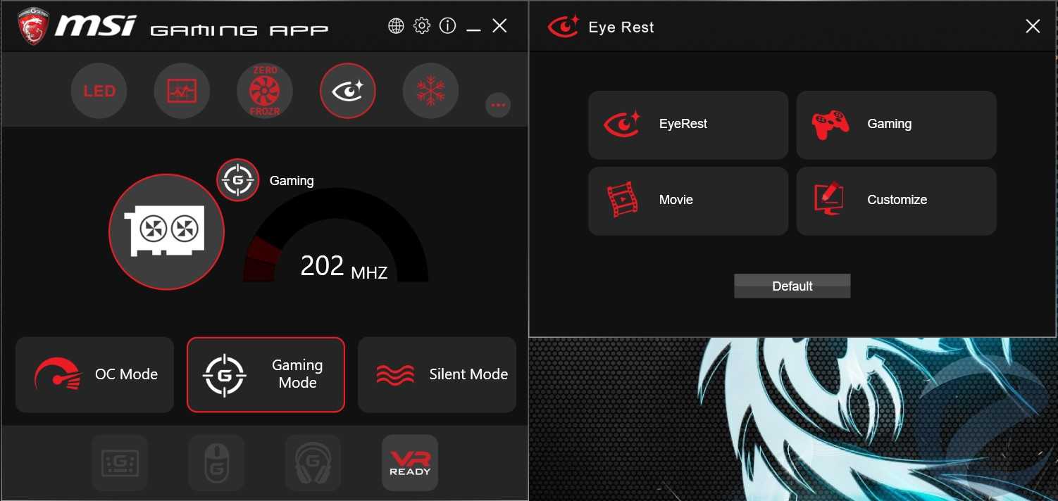
Task: Open the LED effects panel
Action: click(x=99, y=91)
